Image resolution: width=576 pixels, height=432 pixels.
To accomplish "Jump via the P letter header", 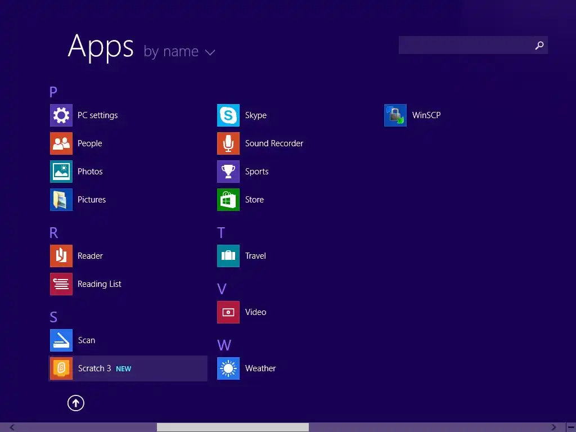I will pyautogui.click(x=53, y=92).
